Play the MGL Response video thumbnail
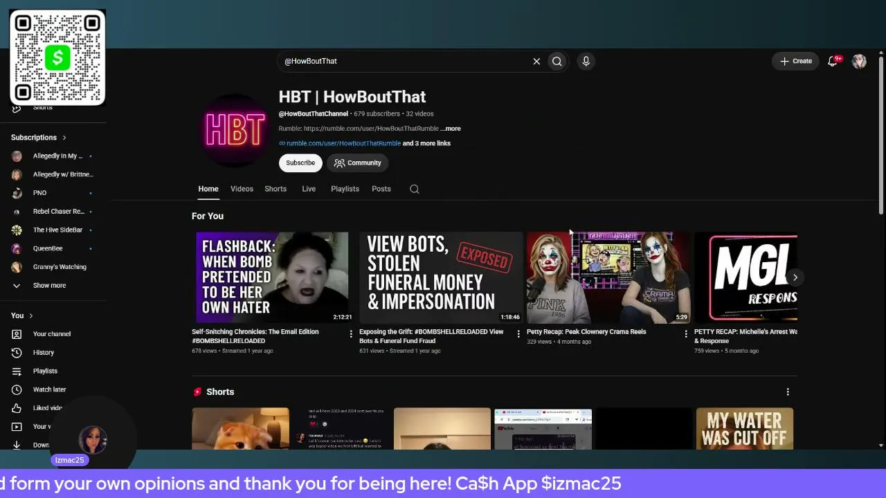Viewport: 886px width, 498px height. pos(745,277)
